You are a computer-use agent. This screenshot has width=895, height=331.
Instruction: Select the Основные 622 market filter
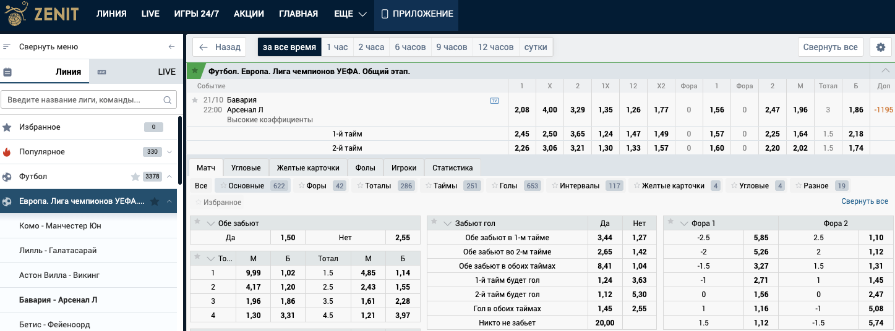[x=252, y=185]
